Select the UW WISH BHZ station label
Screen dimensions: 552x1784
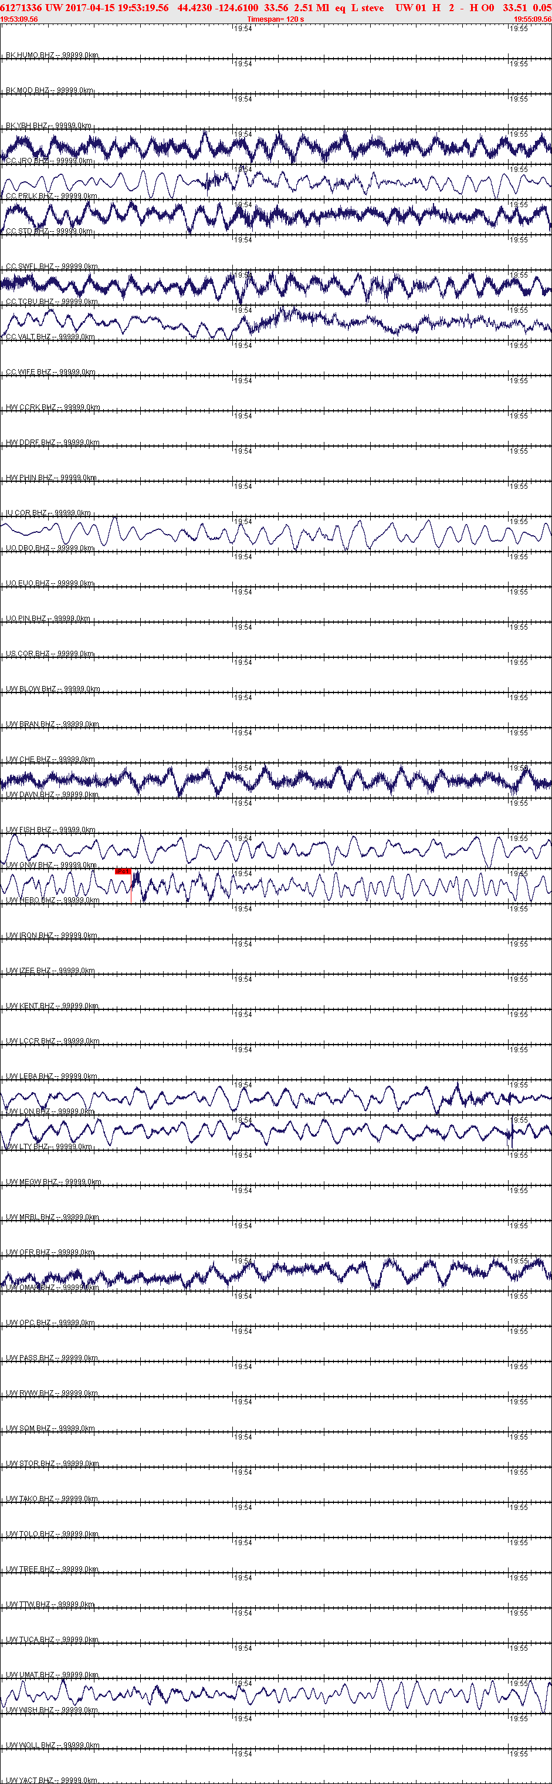tap(52, 1710)
